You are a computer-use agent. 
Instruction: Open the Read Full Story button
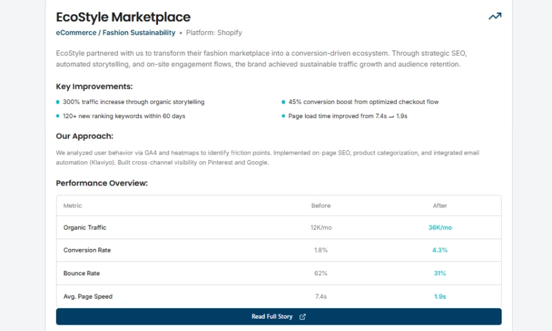coord(279,317)
